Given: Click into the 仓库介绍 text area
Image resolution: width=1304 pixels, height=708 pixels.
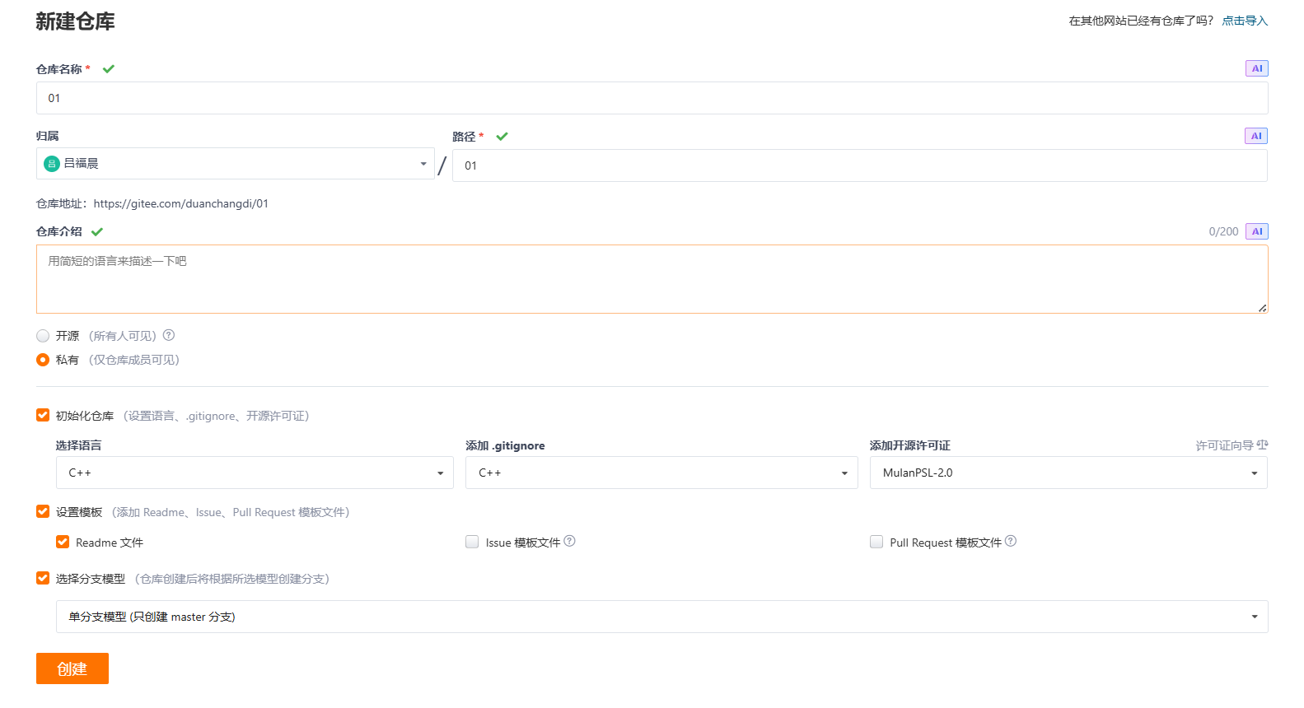Looking at the screenshot, I should [x=651, y=279].
